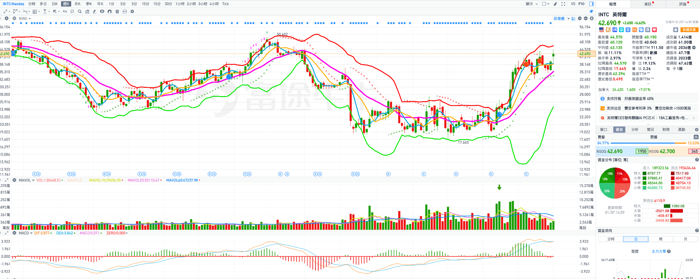Open the chart layout dropdown
The height and width of the screenshot is (279, 700).
coord(546,4)
